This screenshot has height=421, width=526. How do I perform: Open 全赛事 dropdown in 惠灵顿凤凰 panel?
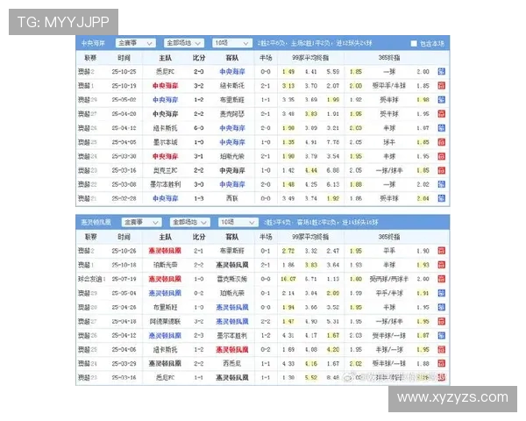141,222
